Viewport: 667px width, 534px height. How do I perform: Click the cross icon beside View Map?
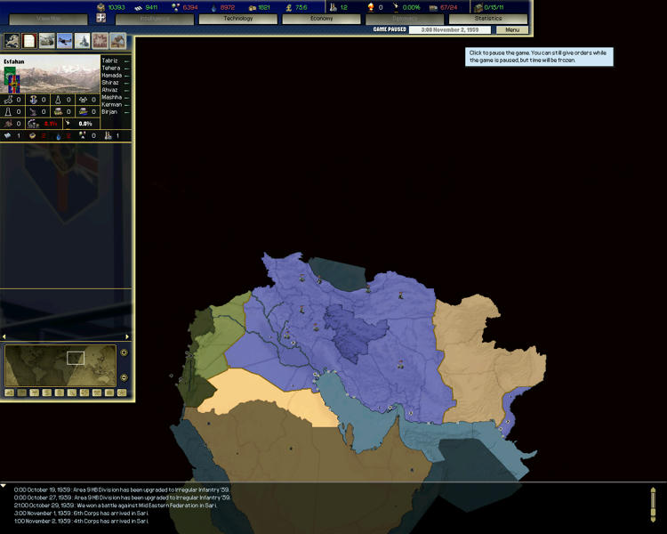(x=101, y=18)
